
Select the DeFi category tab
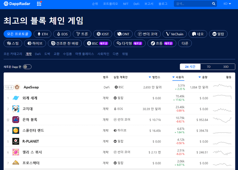[38, 54]
